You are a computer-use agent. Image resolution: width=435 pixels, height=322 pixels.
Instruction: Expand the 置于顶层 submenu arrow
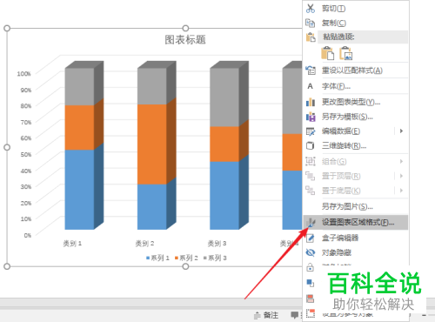[x=401, y=176]
